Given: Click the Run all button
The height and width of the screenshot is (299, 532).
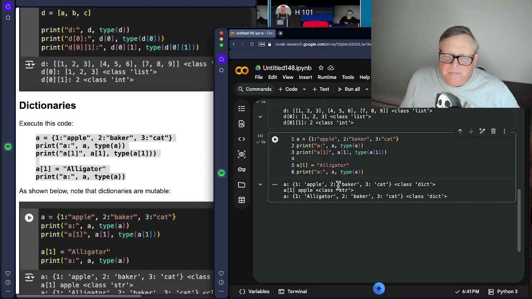Looking at the screenshot, I should [x=349, y=89].
